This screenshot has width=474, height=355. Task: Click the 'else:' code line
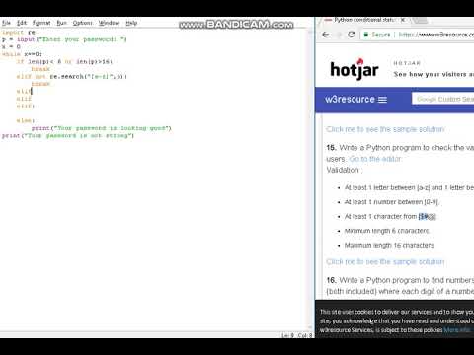tap(26, 120)
